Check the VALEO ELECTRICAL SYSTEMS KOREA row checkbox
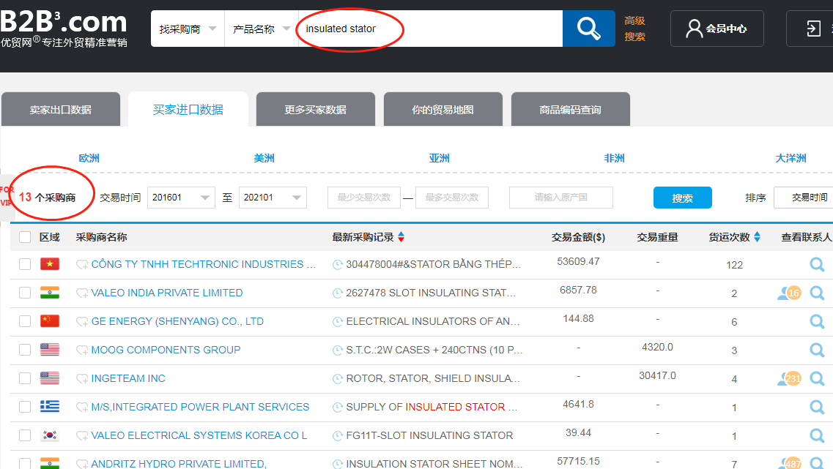This screenshot has height=469, width=833. (25, 435)
